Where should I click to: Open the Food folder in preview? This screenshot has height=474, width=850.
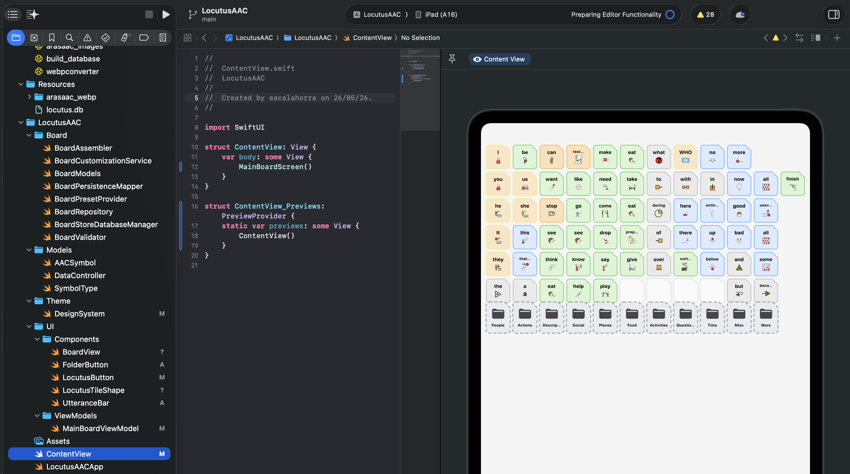tap(632, 318)
